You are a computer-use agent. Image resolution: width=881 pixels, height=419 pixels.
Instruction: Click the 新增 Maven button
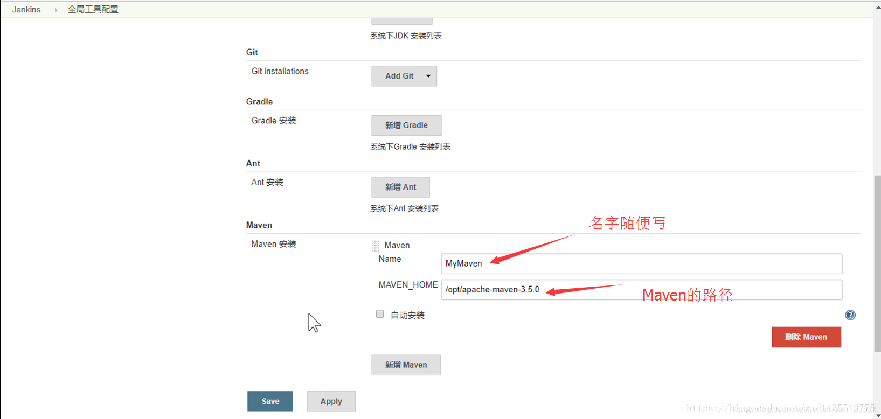(406, 365)
